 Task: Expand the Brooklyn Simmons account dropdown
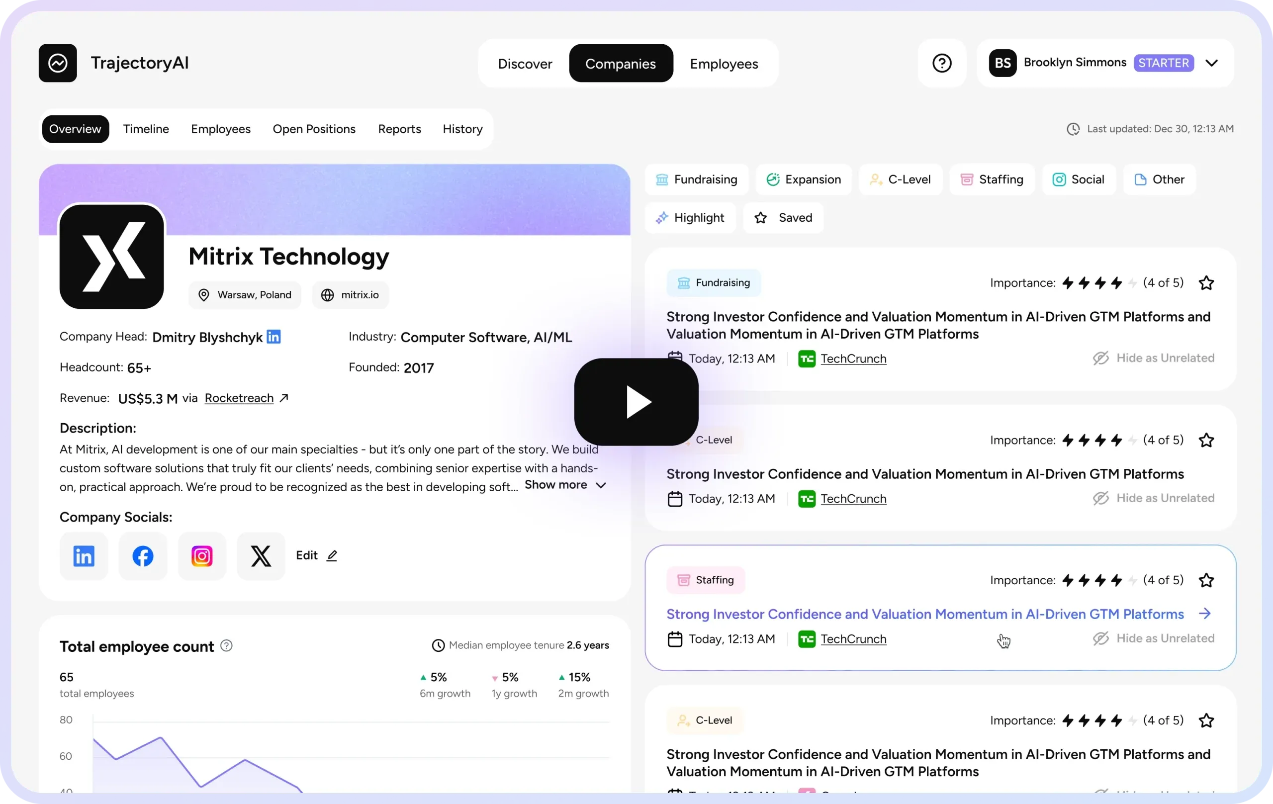tap(1212, 63)
